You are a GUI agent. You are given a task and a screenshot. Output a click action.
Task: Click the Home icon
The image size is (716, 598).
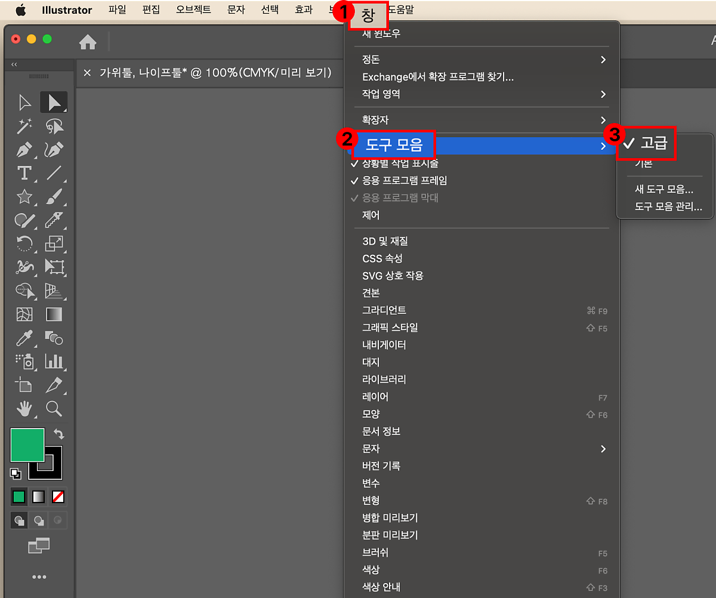(x=88, y=42)
